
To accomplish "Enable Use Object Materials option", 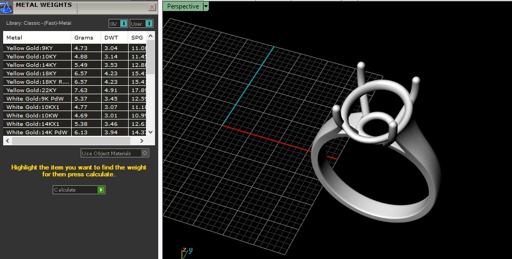I will tap(115, 153).
